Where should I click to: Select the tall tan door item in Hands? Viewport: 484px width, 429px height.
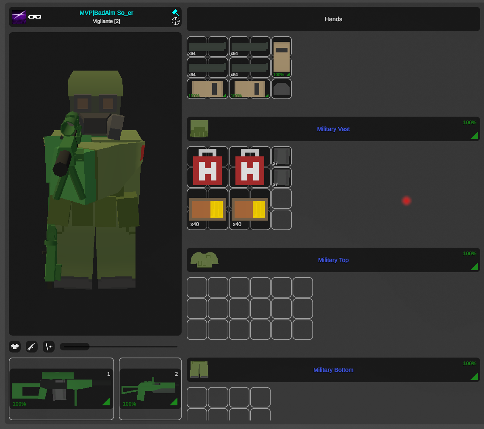pos(282,57)
